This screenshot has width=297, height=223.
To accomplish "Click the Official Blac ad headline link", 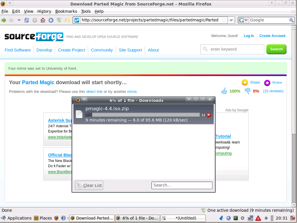I will [x=60, y=155].
